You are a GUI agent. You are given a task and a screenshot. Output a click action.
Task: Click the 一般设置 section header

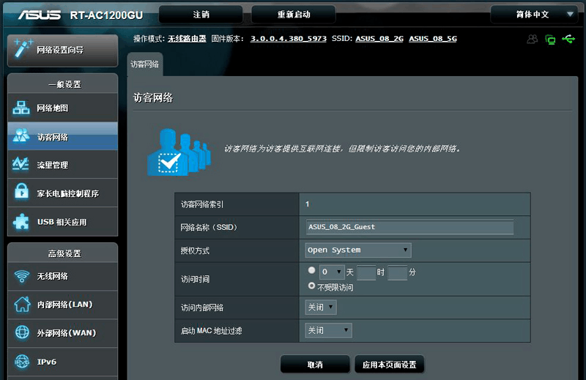64,84
